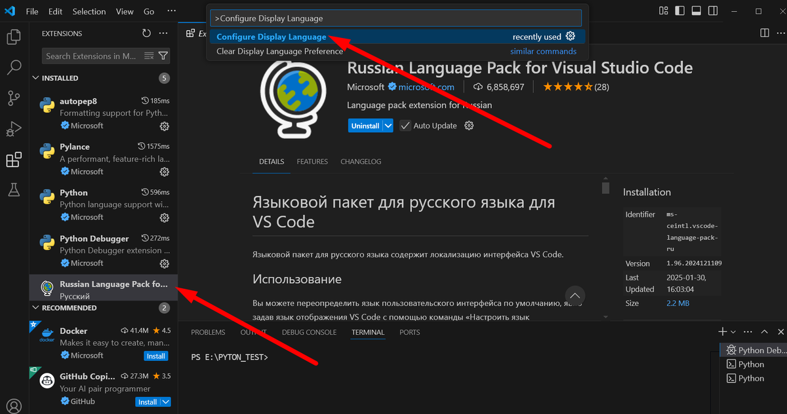The width and height of the screenshot is (787, 414).
Task: Collapse the RECOMMENDED extensions section
Action: pyautogui.click(x=37, y=308)
